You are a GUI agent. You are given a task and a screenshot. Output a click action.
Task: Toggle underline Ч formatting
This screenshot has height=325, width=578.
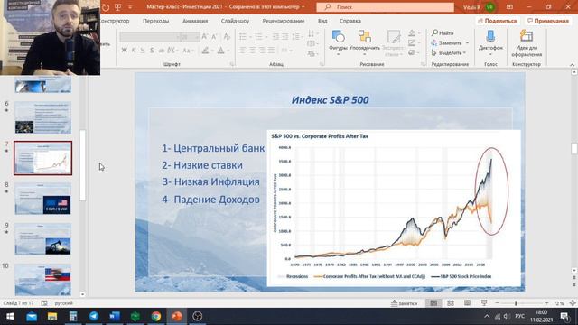[143, 51]
